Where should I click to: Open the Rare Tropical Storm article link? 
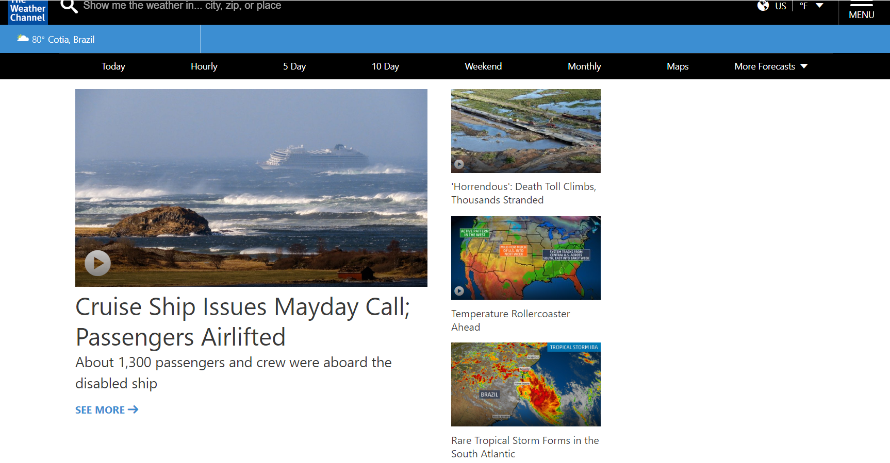coord(524,447)
